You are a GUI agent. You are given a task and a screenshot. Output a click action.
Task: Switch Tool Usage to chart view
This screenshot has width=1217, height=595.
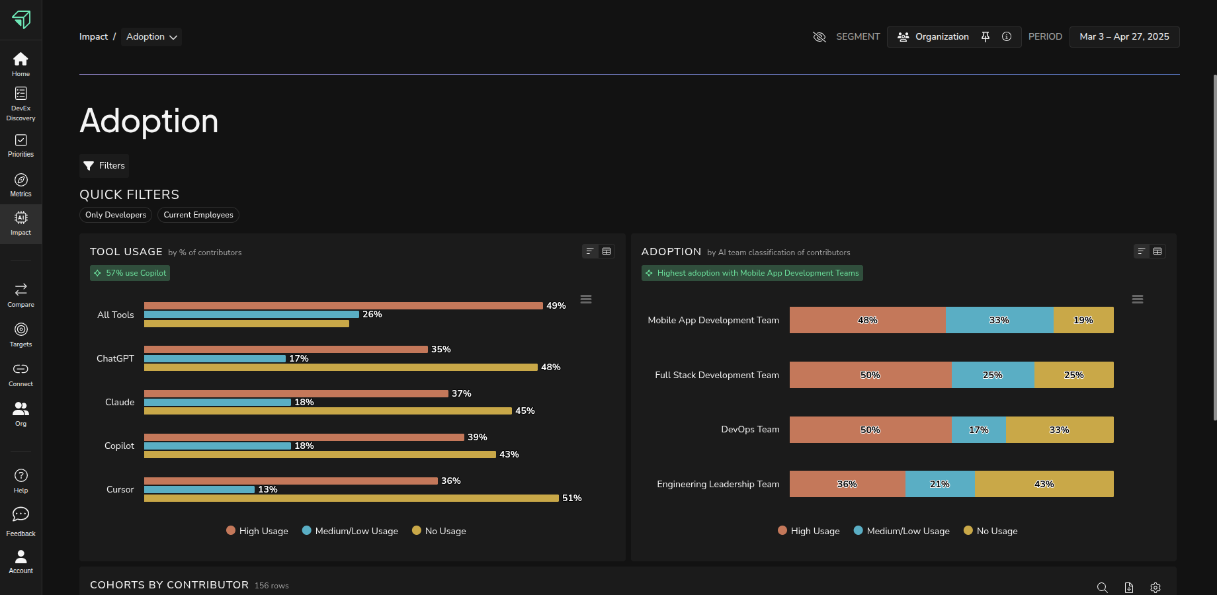[x=590, y=251]
